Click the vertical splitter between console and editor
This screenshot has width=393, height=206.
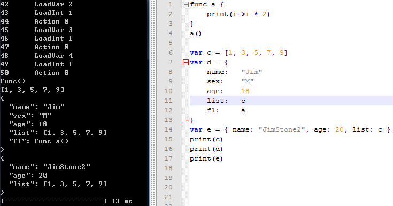pos(152,103)
